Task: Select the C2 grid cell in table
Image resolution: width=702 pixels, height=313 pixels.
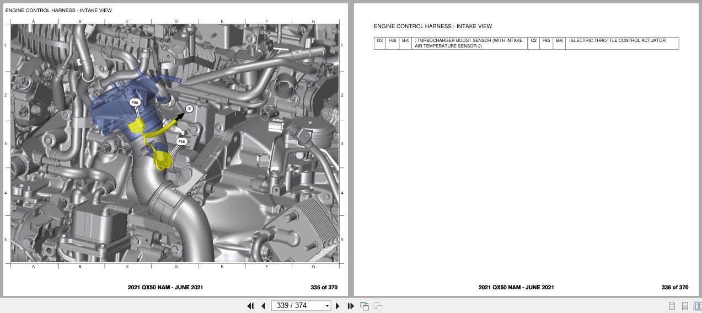Action: point(533,43)
